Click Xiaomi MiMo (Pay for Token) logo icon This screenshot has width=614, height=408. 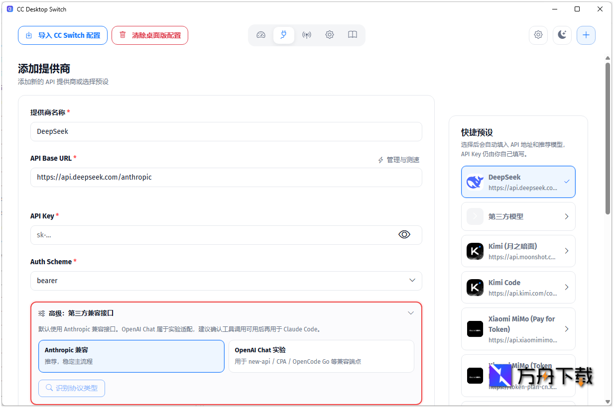pyautogui.click(x=475, y=329)
